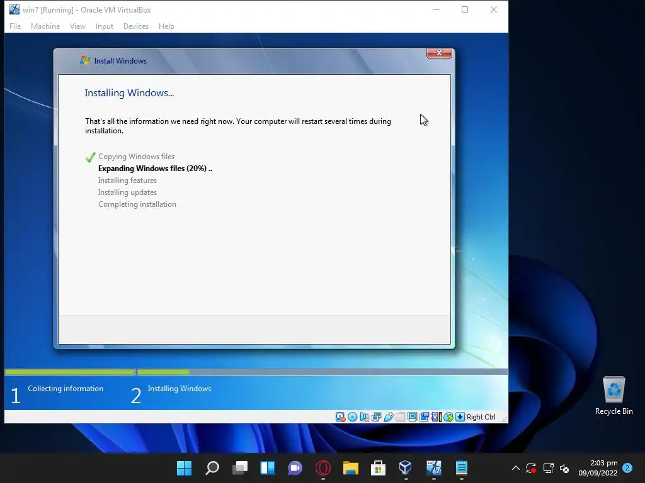The image size is (645, 483).
Task: Open the Notepad app in taskbar
Action: pos(462,468)
